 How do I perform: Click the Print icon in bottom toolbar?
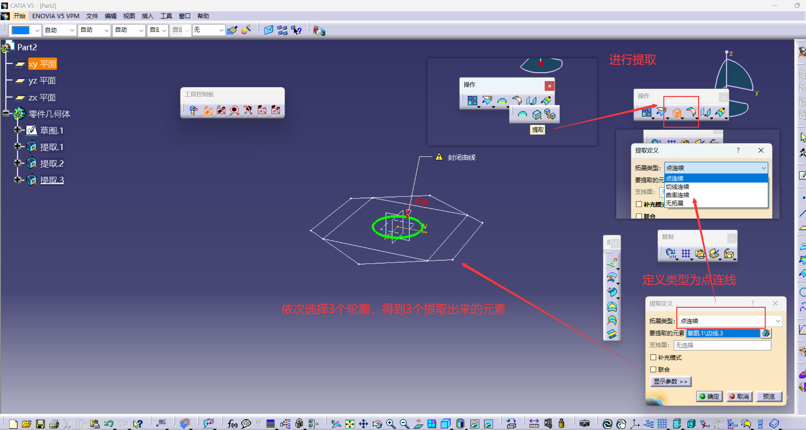tap(54, 424)
